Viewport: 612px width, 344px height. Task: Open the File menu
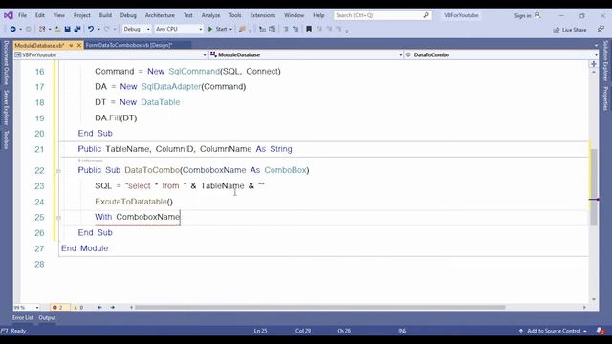pos(23,15)
